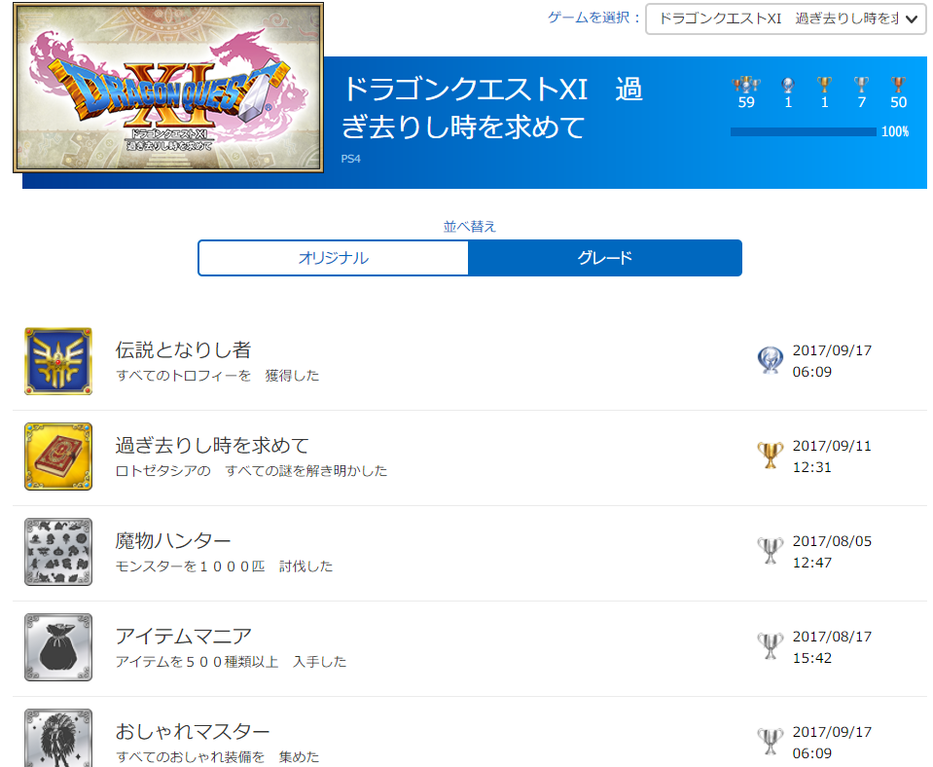The image size is (933, 767).
Task: Click silver trophy count icon showing 7
Action: (x=861, y=85)
